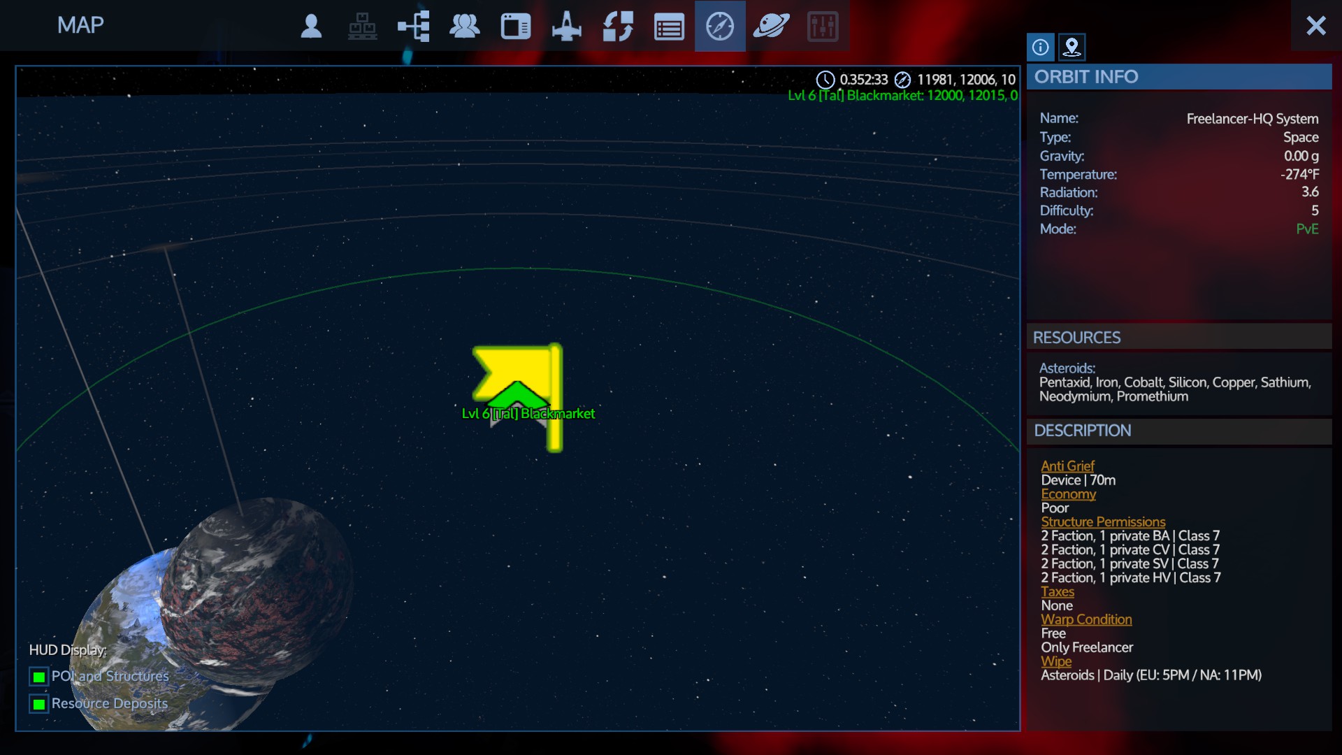This screenshot has height=755, width=1342.
Task: Open the player character tab icon
Action: [311, 27]
